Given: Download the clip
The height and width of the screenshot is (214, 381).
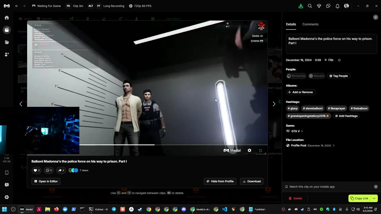Looking at the screenshot, I should tap(252, 181).
